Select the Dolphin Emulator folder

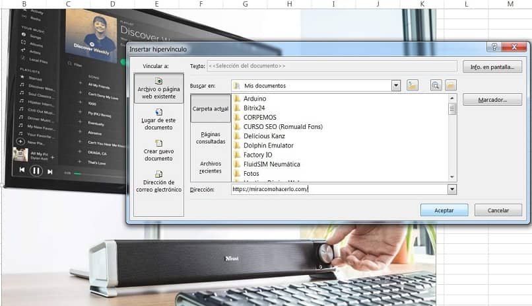click(269, 145)
